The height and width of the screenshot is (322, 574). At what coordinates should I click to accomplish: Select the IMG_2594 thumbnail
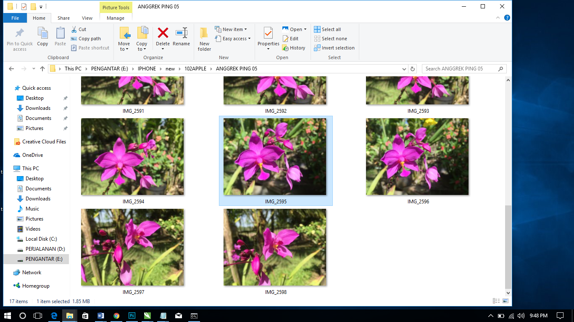[132, 157]
